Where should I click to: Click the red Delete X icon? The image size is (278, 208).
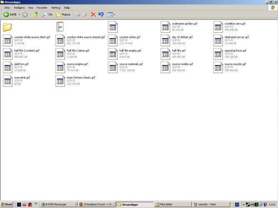pyautogui.click(x=93, y=14)
